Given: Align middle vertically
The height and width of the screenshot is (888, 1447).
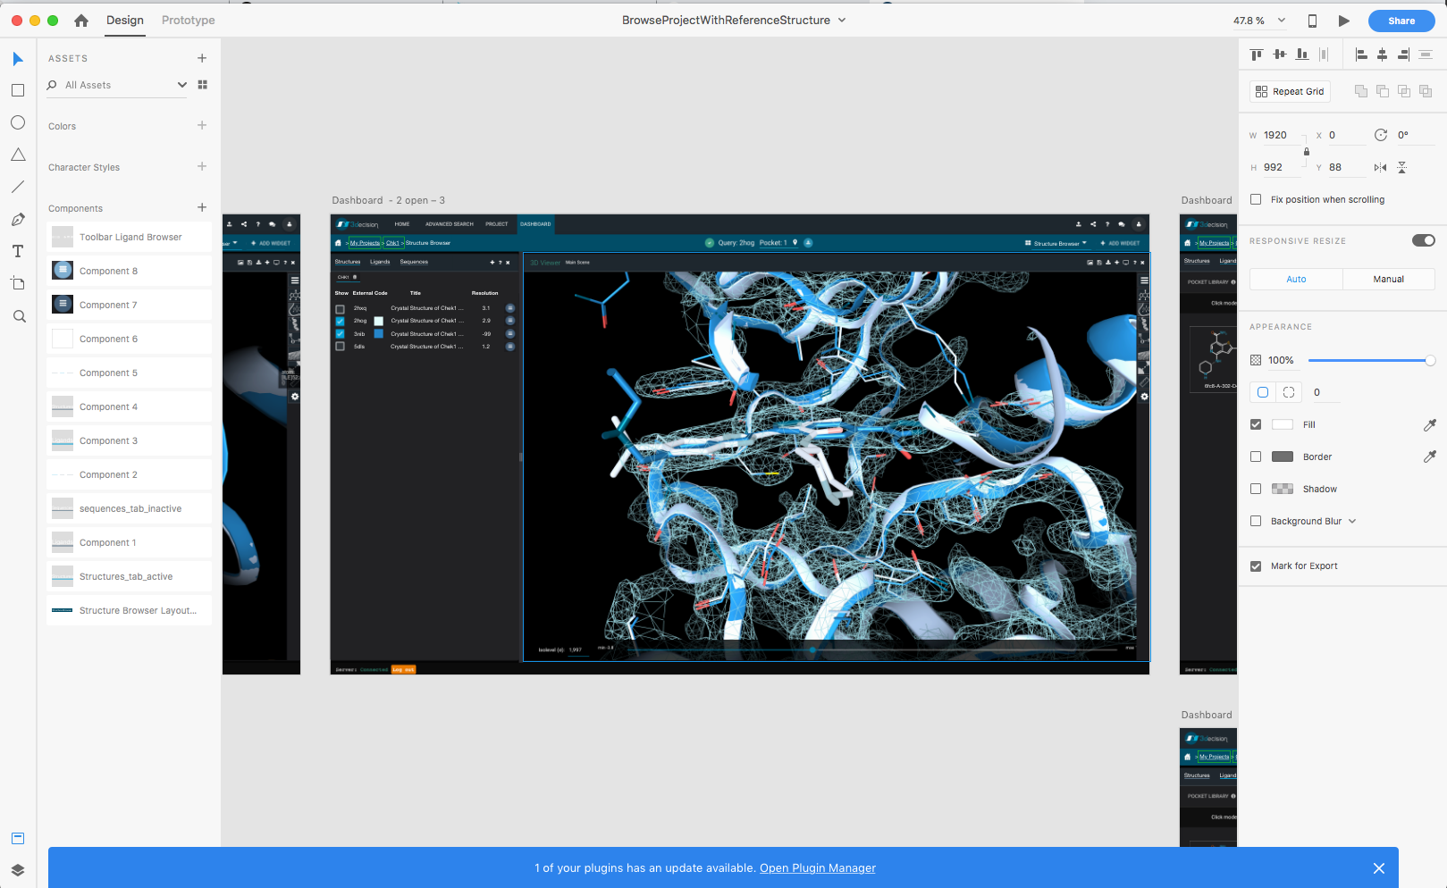Looking at the screenshot, I should pyautogui.click(x=1280, y=54).
